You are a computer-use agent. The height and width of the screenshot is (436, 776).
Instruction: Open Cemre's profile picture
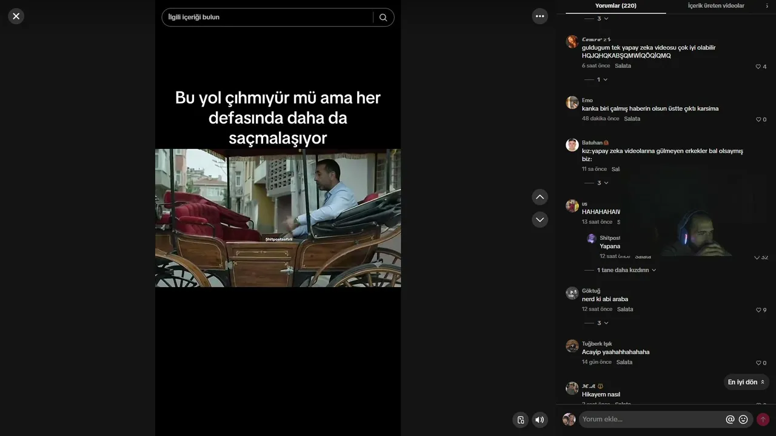tap(572, 41)
